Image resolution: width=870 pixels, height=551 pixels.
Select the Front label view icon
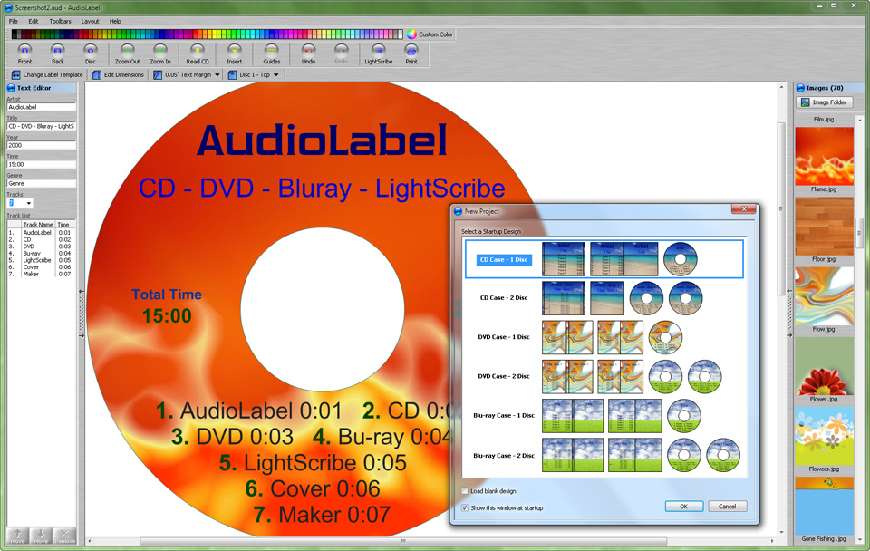click(24, 53)
